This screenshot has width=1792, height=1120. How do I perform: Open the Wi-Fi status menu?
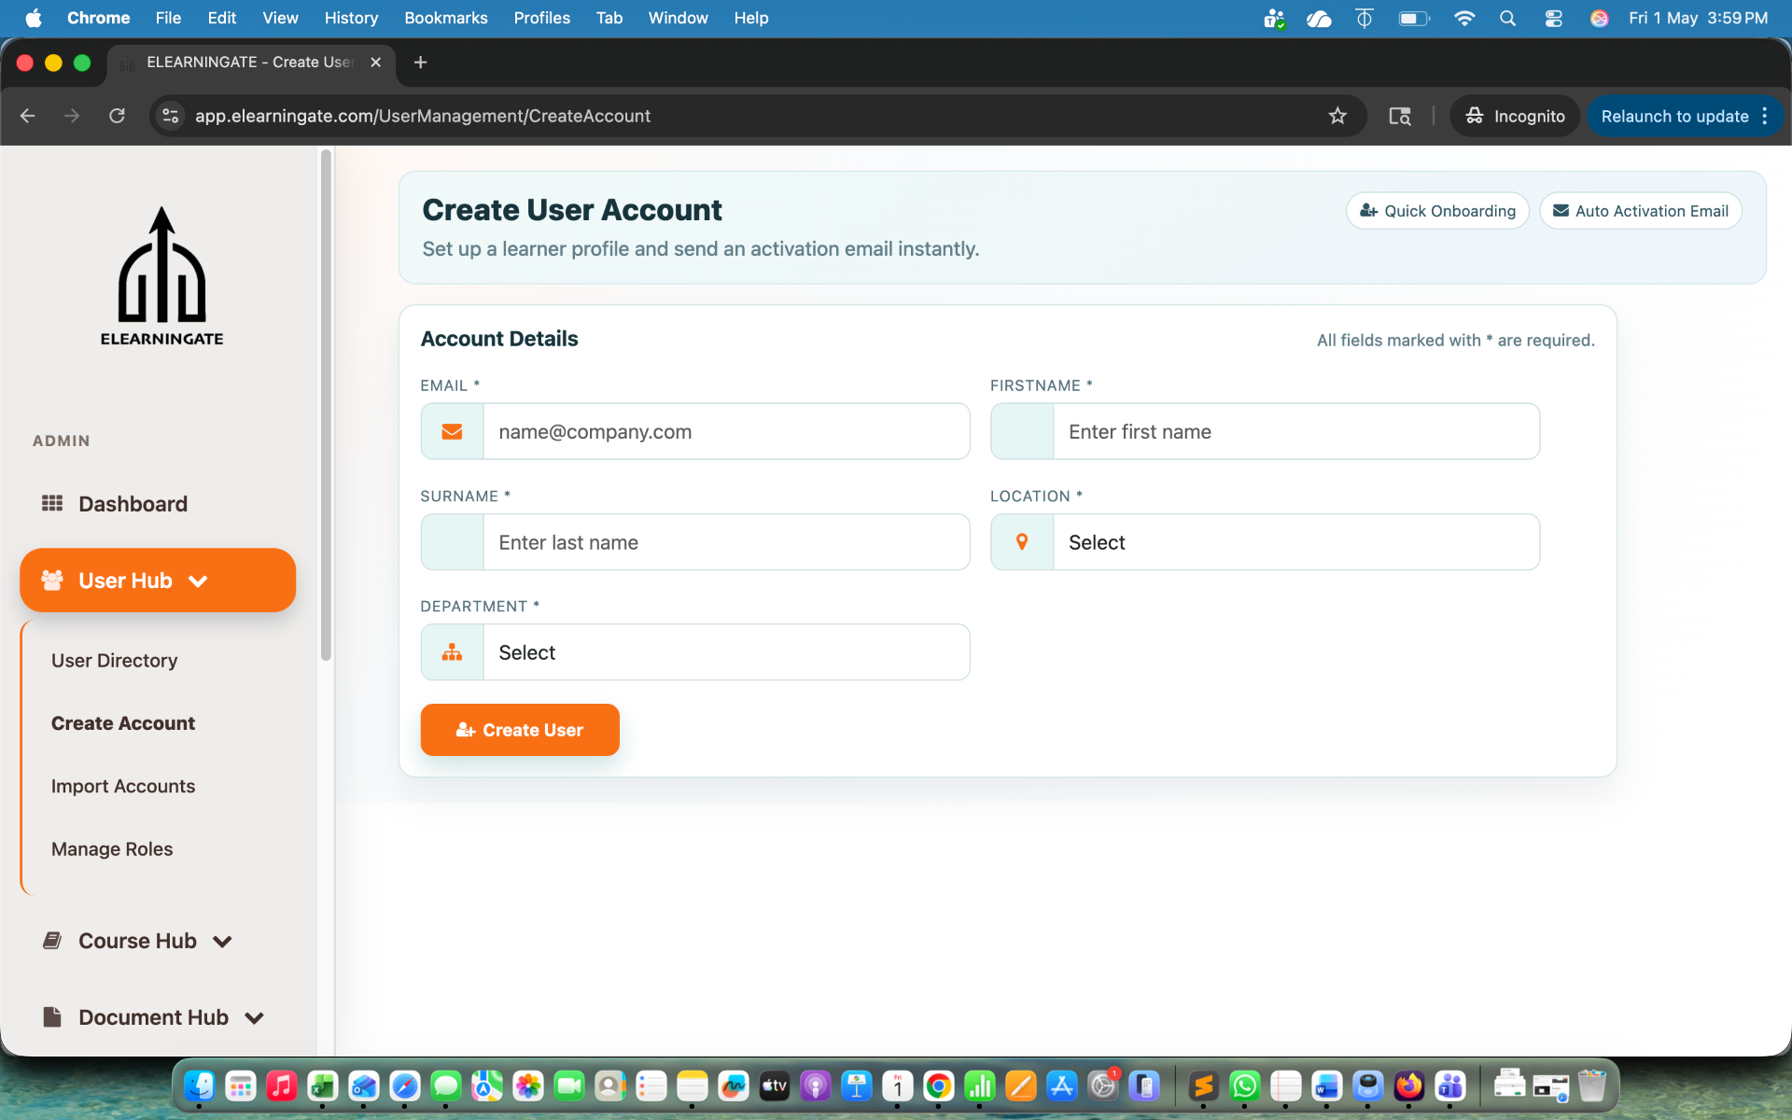pos(1463,18)
